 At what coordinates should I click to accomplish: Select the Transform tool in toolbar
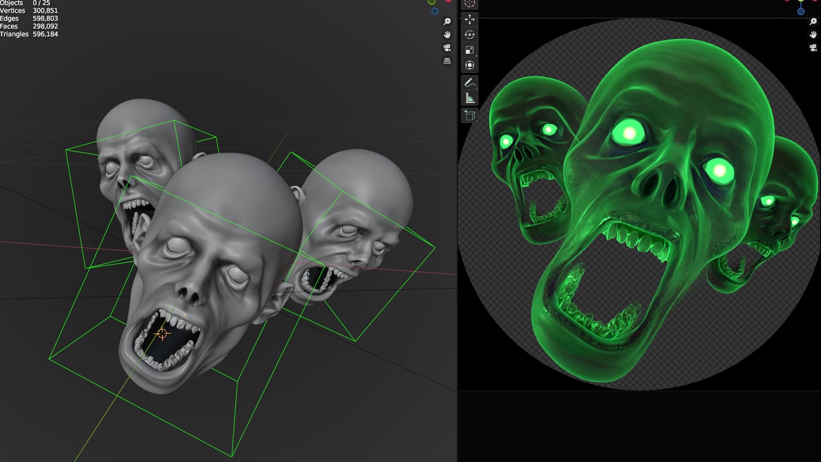(x=470, y=65)
